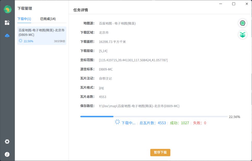
Task: Open settings via the hexagon icon
Action: (7, 142)
